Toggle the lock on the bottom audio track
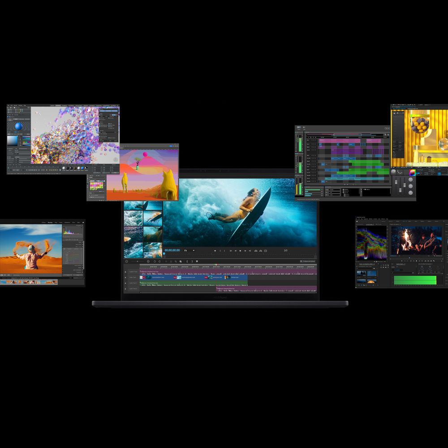 [125, 289]
